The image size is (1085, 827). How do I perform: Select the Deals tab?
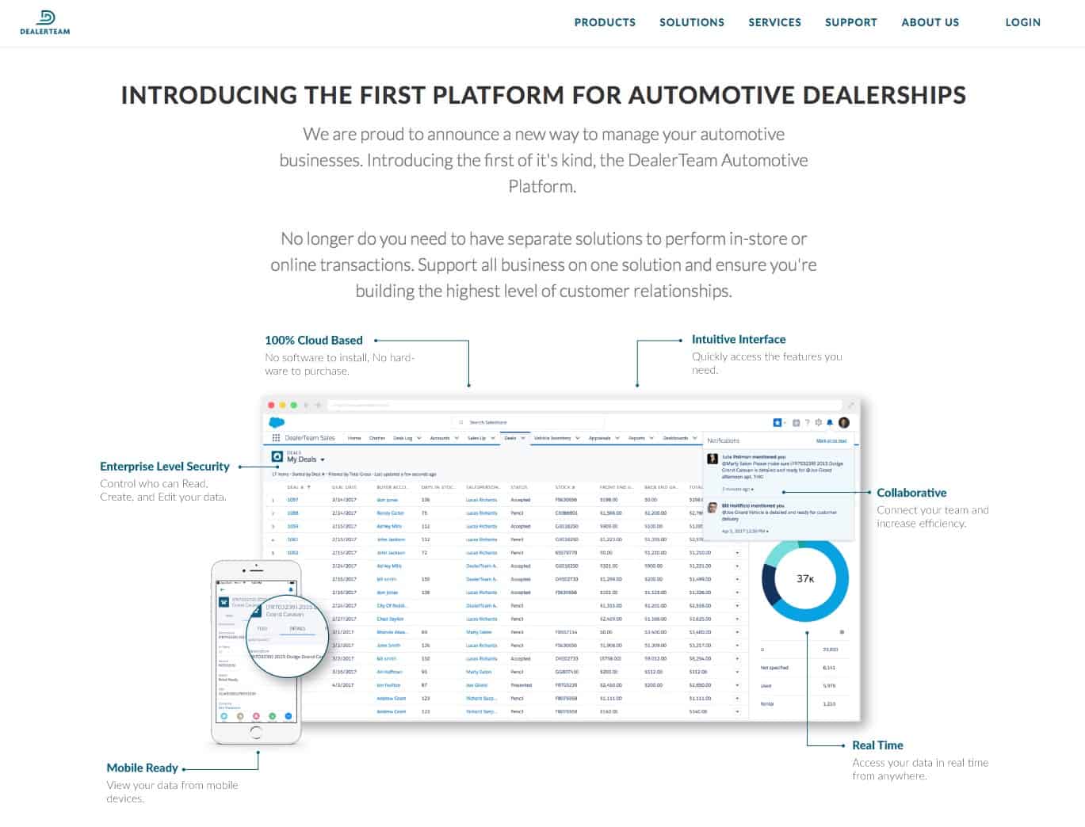point(510,438)
